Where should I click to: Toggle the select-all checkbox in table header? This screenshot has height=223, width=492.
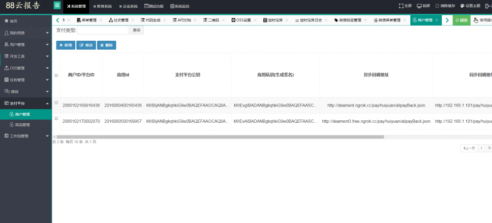(x=56, y=75)
